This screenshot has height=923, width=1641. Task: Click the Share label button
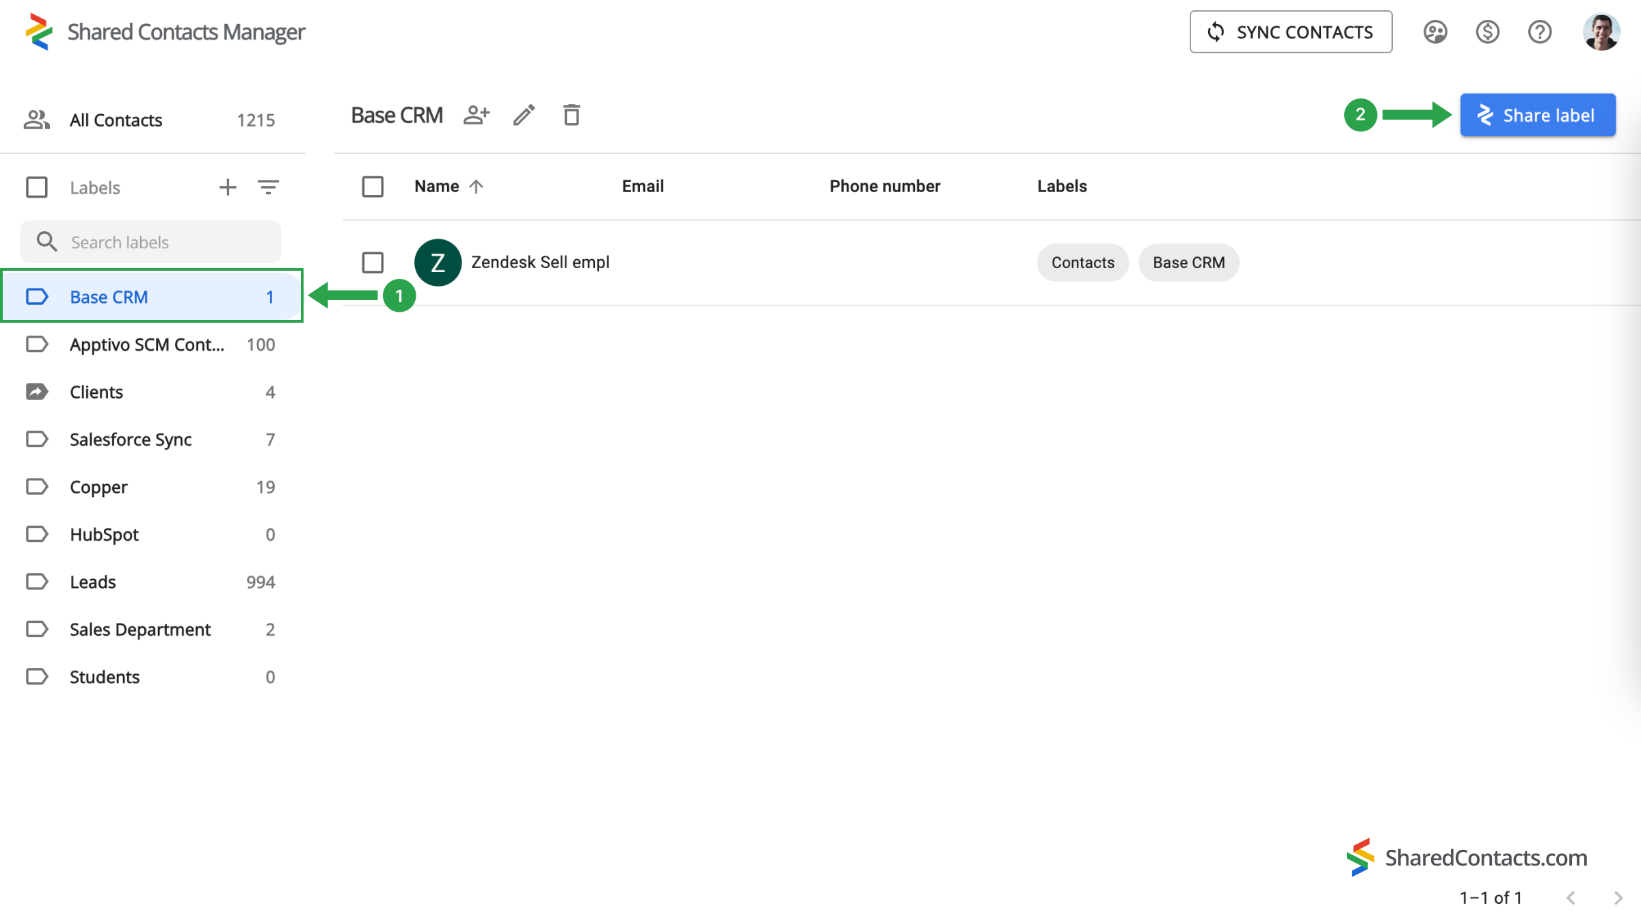coord(1538,115)
